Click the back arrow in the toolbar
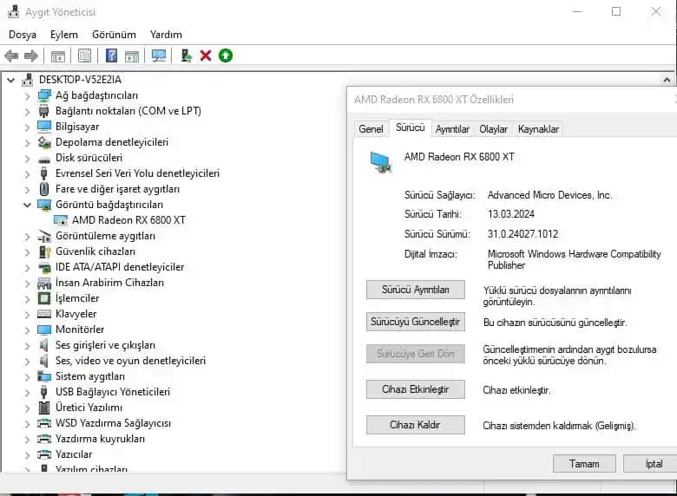677x496 pixels. click(x=11, y=55)
